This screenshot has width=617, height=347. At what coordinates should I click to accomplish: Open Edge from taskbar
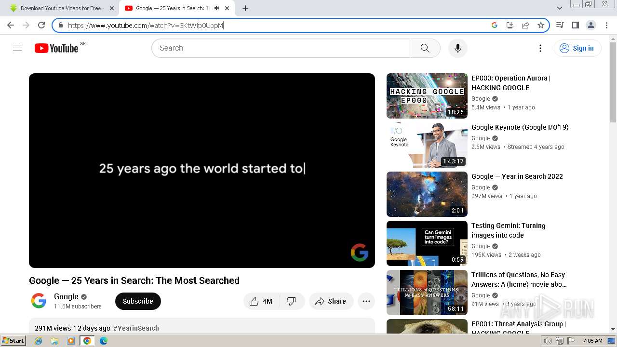click(104, 341)
